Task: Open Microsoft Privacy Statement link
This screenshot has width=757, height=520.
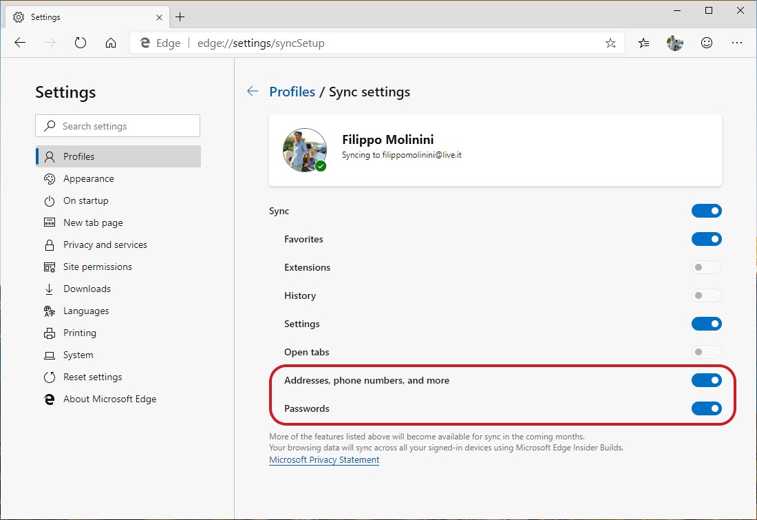Action: point(324,459)
